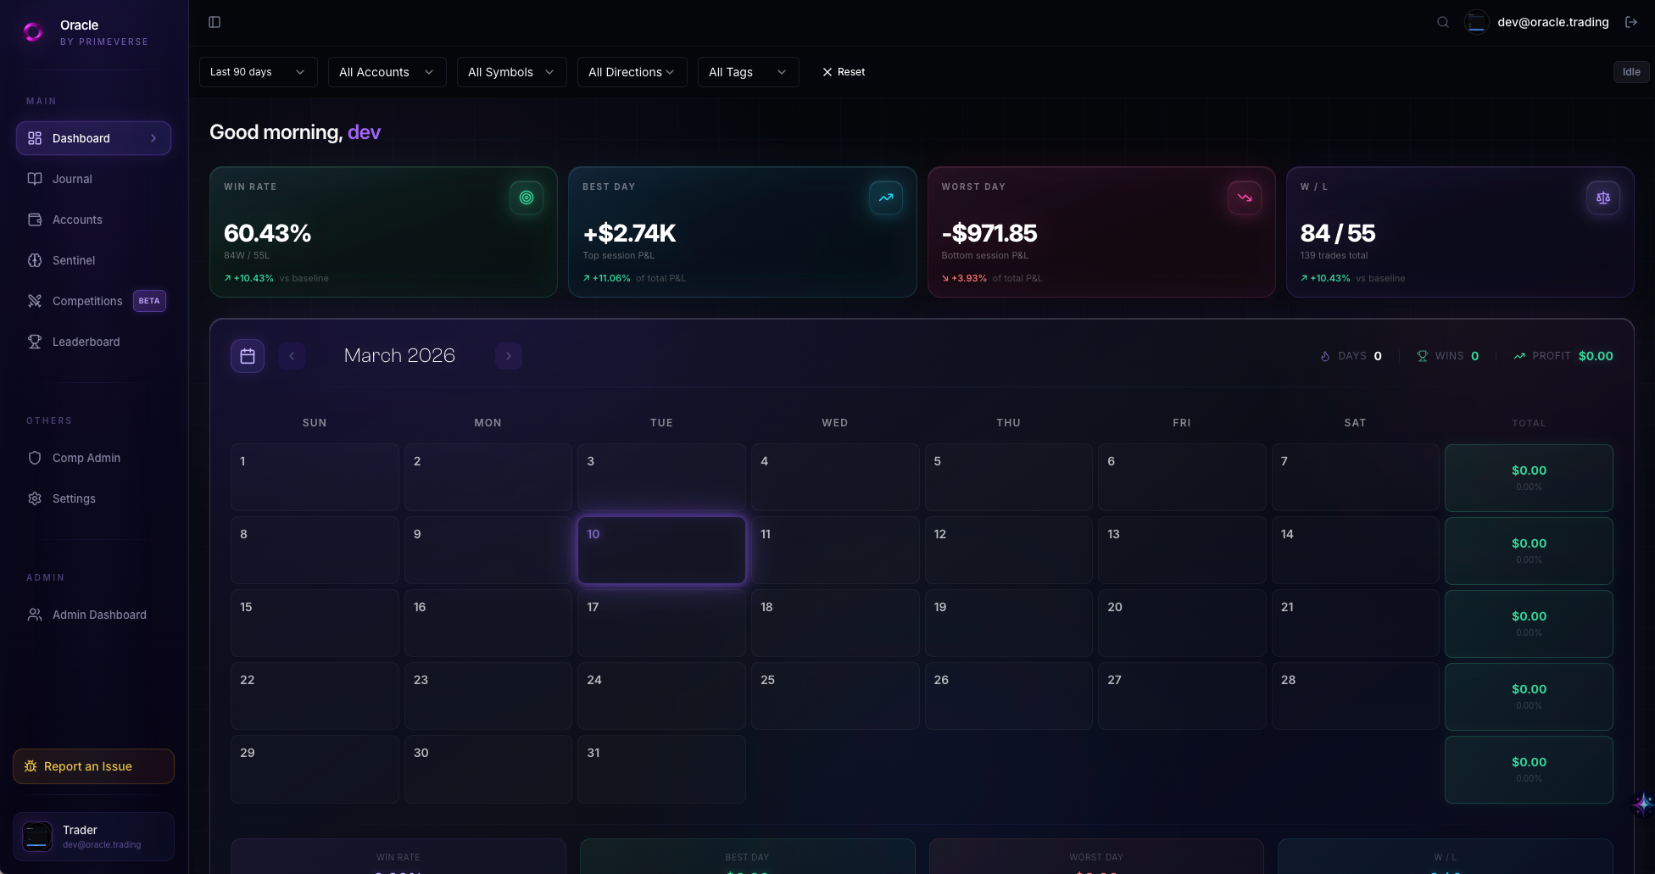Open the Last 90 days date range dropdown
This screenshot has width=1655, height=874.
point(257,72)
